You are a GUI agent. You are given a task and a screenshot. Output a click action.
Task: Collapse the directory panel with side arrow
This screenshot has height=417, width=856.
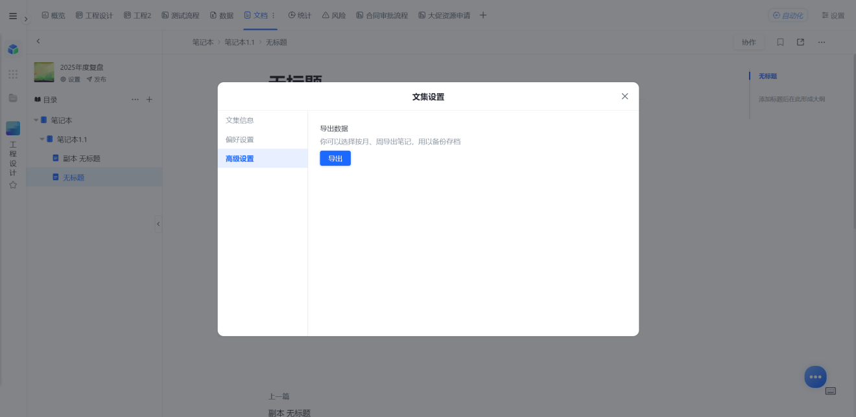pos(158,224)
